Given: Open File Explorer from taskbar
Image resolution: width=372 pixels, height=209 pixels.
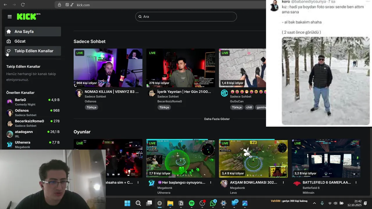Looking at the screenshot, I should 170,203.
